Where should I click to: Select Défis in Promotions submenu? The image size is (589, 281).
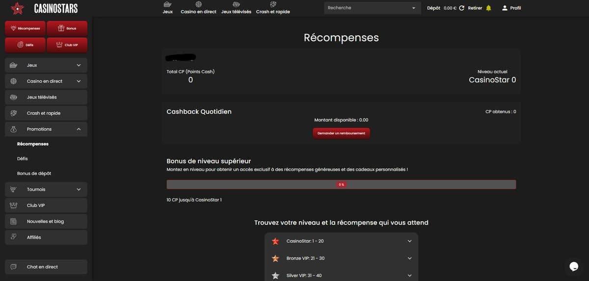tap(23, 159)
